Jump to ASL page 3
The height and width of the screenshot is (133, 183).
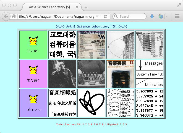88,124
